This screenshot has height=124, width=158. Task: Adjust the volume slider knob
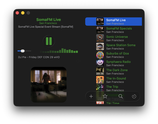23,51
